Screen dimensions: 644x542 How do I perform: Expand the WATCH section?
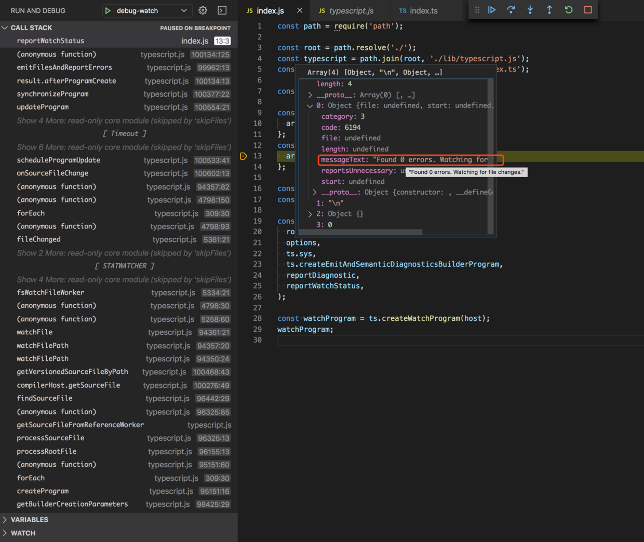pyautogui.click(x=23, y=533)
